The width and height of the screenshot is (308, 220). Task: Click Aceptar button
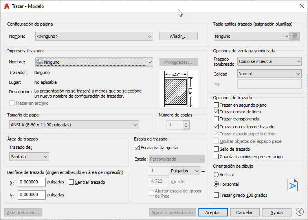click(x=213, y=213)
